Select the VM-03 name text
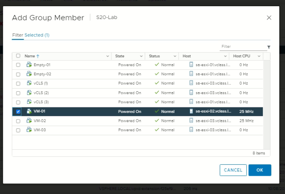 [40, 130]
